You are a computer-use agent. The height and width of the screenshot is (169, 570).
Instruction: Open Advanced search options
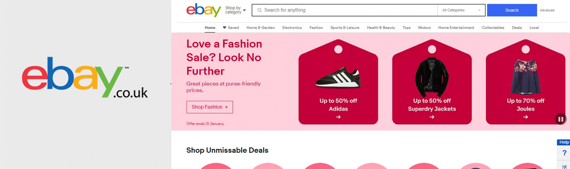coord(547,10)
